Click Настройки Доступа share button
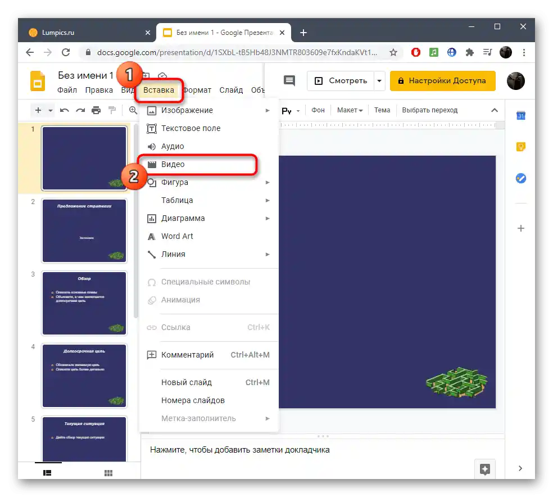The image size is (553, 497). [x=442, y=81]
